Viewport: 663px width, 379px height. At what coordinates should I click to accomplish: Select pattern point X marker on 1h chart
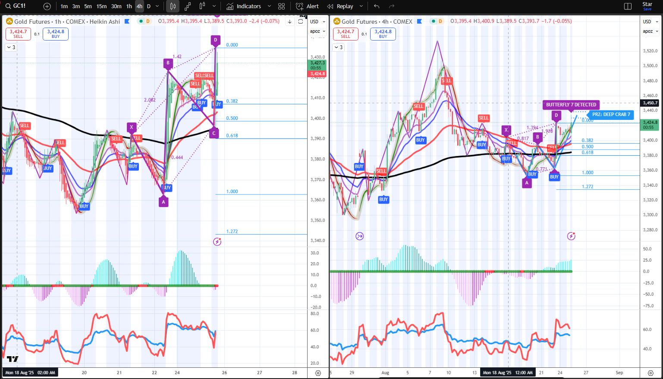(x=132, y=127)
